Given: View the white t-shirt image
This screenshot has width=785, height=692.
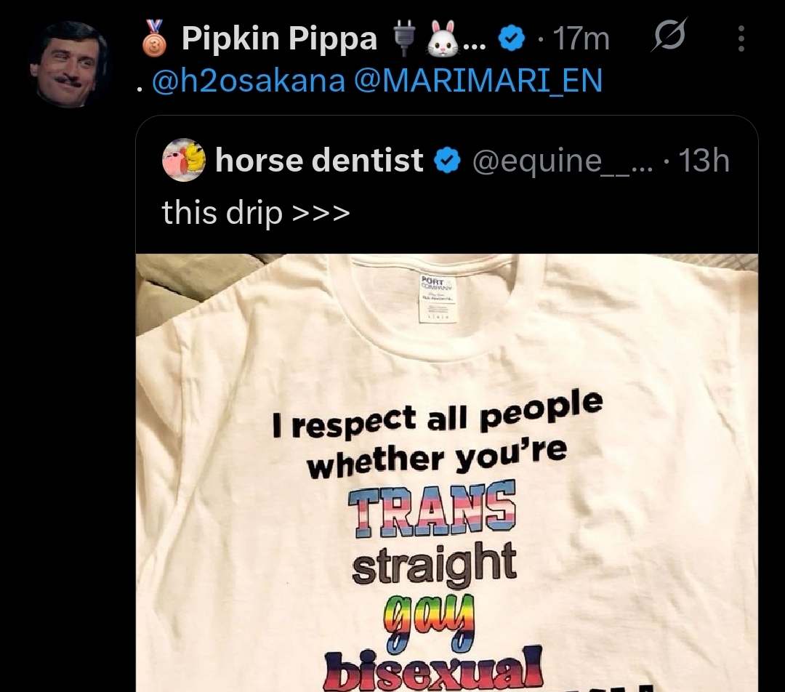Looking at the screenshot, I should (446, 472).
